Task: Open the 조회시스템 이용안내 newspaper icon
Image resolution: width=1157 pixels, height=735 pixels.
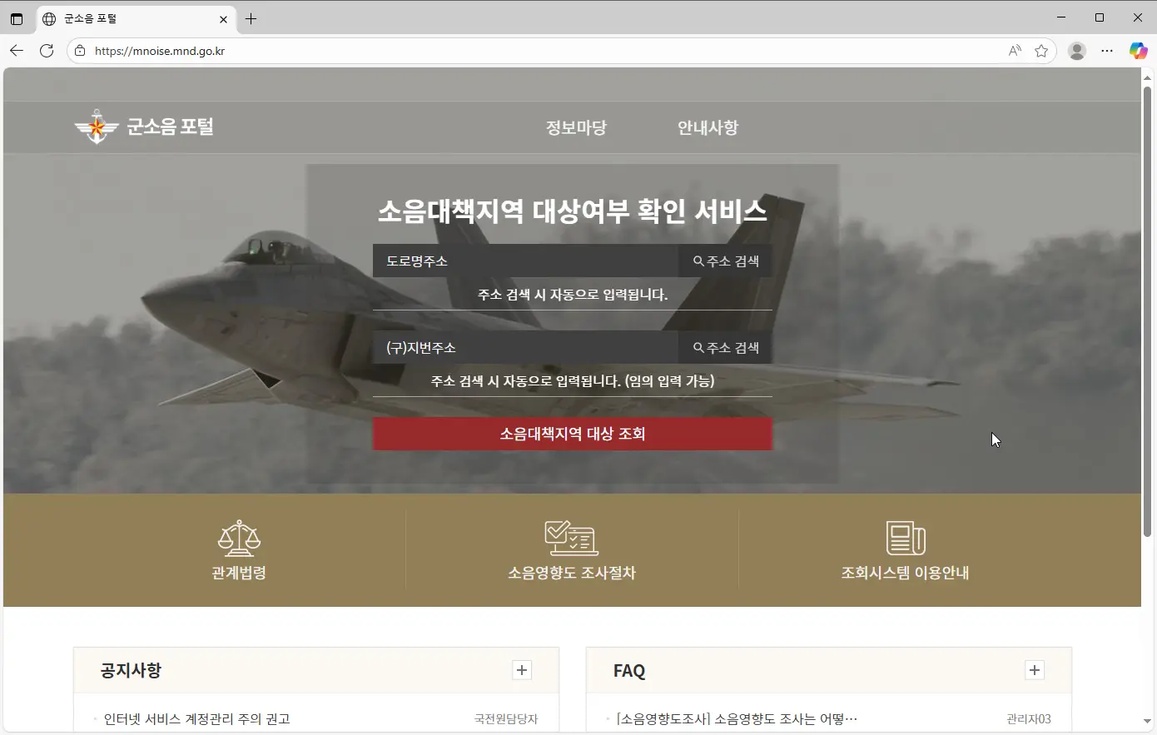Action: pos(905,538)
